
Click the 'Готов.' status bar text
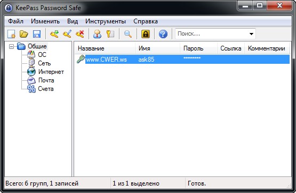(197, 183)
